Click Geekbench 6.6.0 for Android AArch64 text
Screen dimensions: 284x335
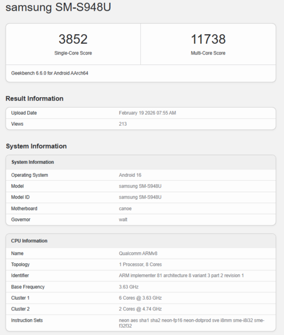click(49, 73)
